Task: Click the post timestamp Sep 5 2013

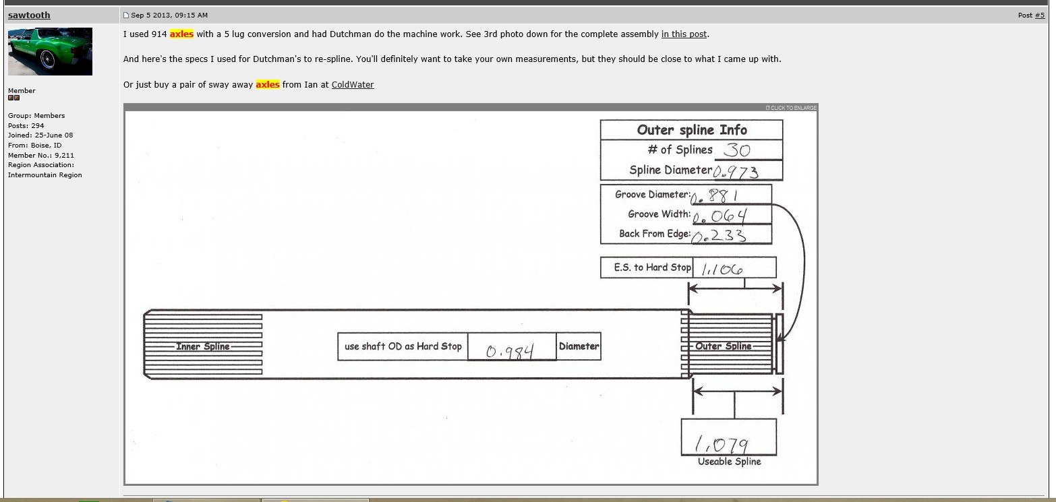Action: [169, 15]
